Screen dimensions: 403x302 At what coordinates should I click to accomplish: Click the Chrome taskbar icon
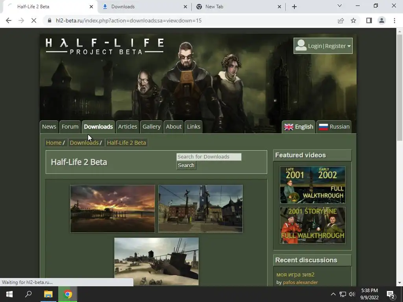[x=68, y=294]
